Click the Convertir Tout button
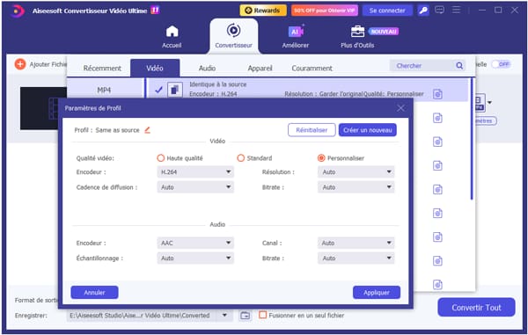 (476, 307)
